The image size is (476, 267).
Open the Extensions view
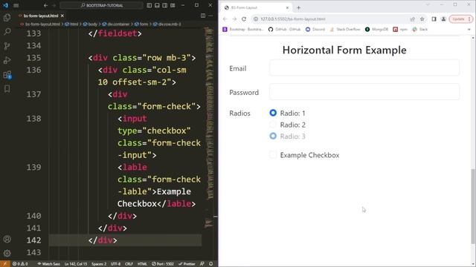pyautogui.click(x=7, y=74)
